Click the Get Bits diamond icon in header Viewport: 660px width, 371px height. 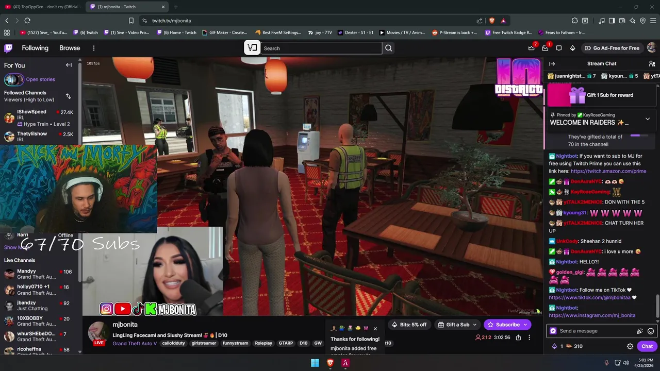572,48
